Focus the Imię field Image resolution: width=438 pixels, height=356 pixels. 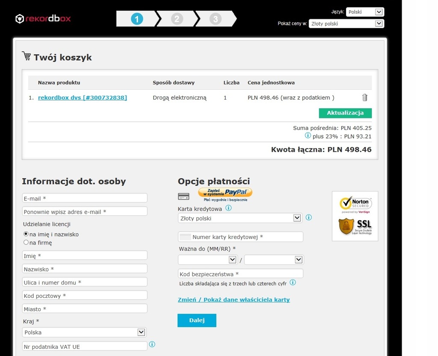(85, 255)
